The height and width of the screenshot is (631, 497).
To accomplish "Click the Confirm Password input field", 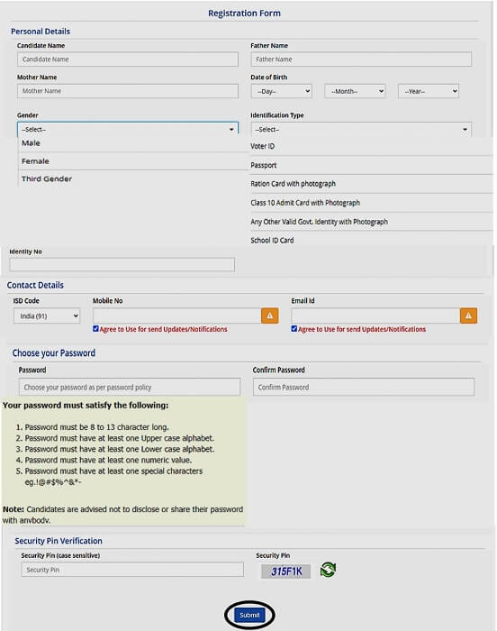I will point(364,387).
